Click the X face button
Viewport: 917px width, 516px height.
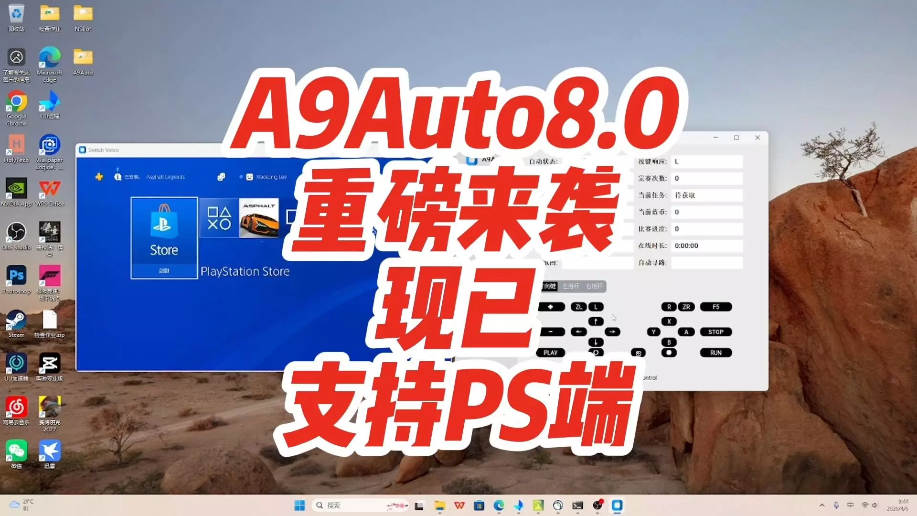tap(669, 321)
